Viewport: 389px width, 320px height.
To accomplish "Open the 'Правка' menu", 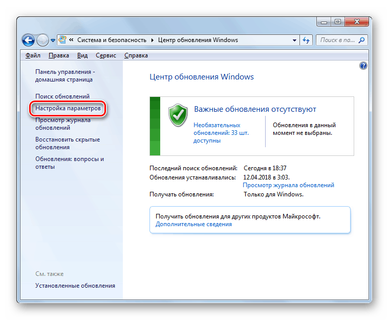I will pyautogui.click(x=59, y=55).
